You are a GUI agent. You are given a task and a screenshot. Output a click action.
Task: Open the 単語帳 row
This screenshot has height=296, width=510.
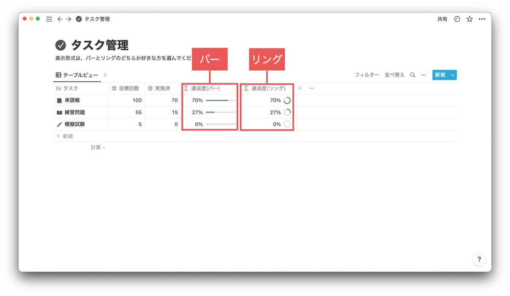pyautogui.click(x=72, y=101)
